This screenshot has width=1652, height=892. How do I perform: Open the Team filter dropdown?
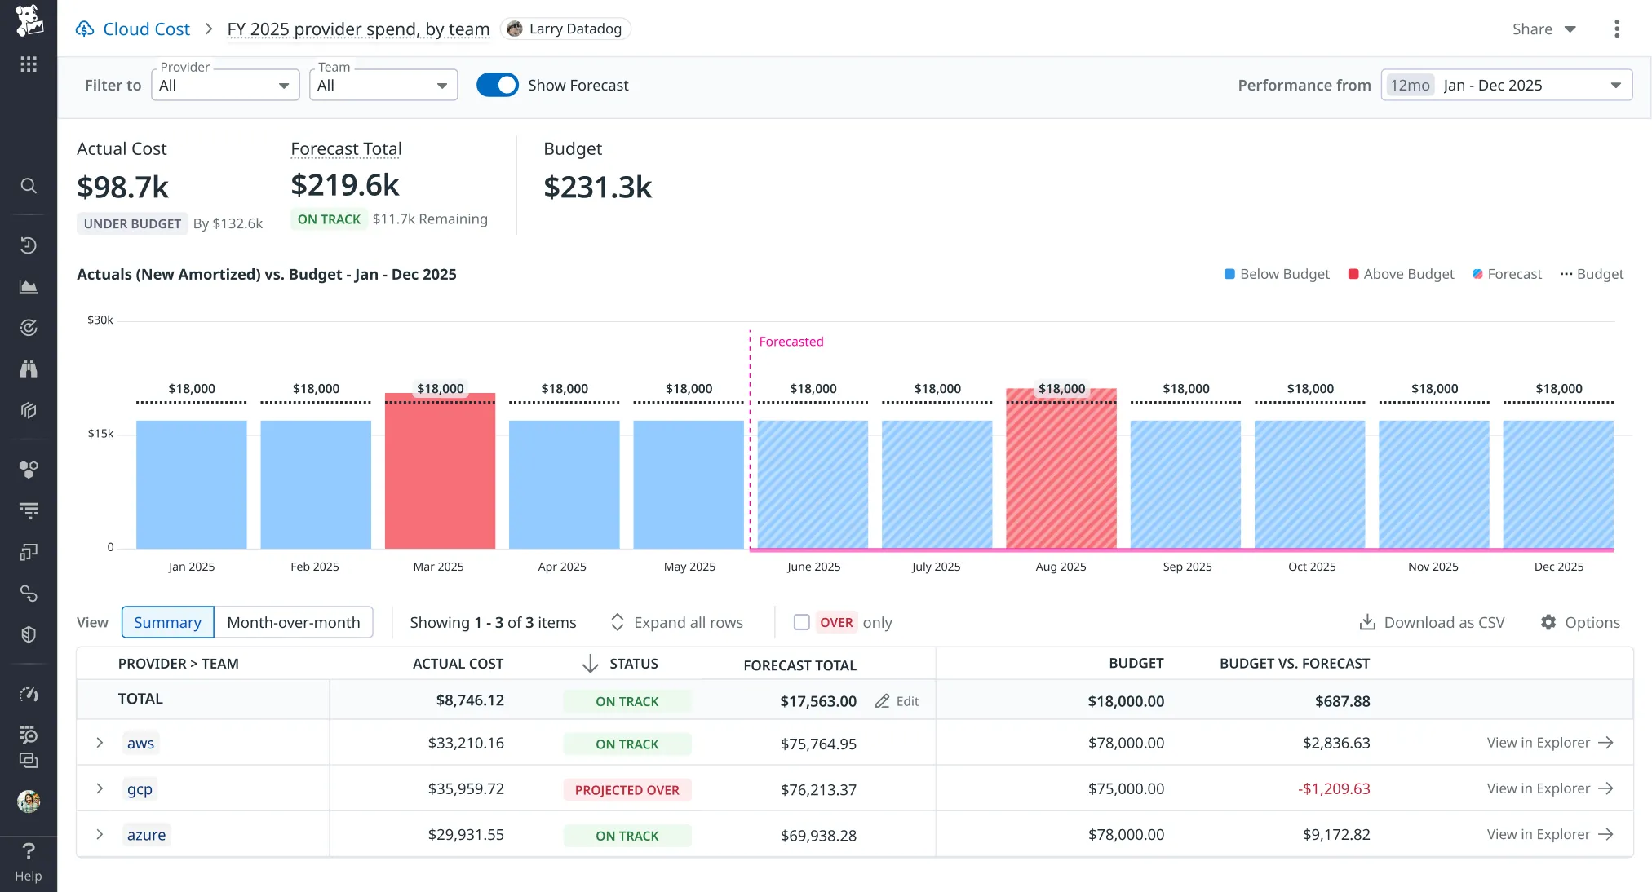[383, 85]
